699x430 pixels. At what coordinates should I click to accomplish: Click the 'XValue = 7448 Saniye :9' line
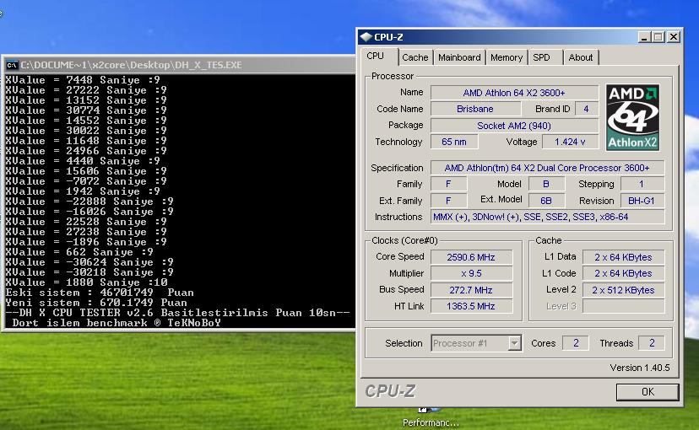point(83,80)
